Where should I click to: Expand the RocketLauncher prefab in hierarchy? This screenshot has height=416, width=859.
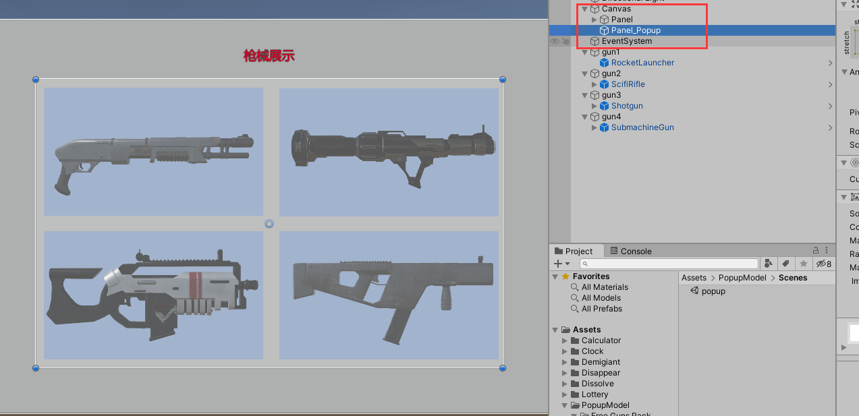(x=594, y=62)
